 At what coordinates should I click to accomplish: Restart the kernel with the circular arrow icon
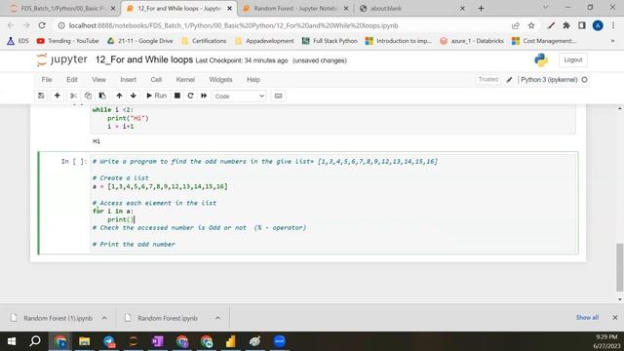(191, 96)
